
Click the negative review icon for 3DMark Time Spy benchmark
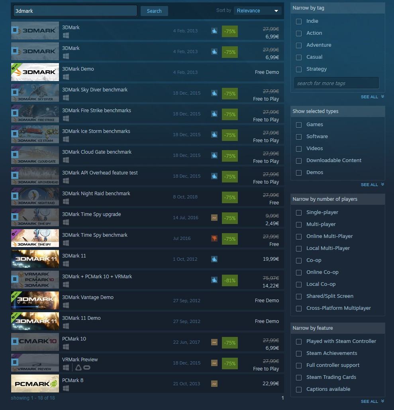click(x=214, y=238)
